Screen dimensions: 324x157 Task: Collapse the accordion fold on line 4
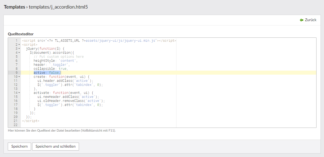coord(19,53)
